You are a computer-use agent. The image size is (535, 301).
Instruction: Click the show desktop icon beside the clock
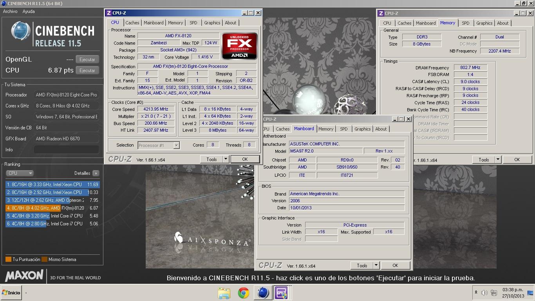tap(530, 293)
